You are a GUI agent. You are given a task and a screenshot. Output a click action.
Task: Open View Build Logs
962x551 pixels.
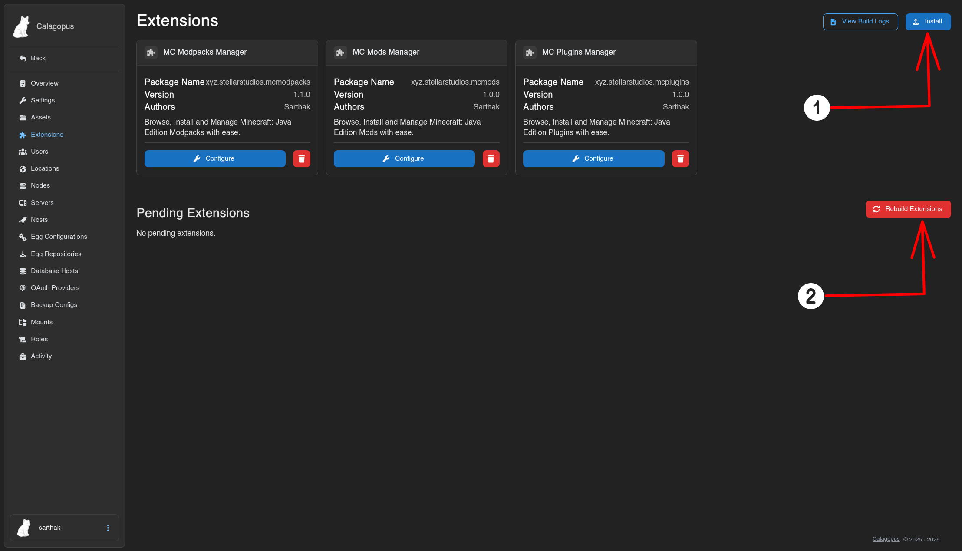(860, 22)
